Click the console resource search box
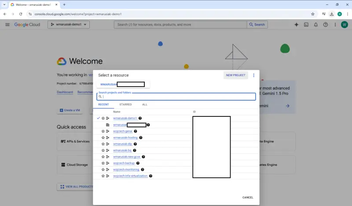352x206 pixels. tap(180, 25)
